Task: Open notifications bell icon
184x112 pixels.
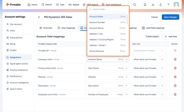Action: point(145,5)
